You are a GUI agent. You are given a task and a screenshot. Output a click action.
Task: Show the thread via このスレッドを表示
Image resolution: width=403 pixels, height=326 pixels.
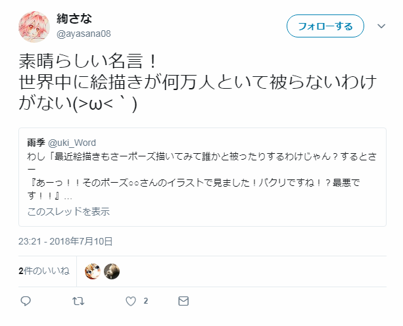click(68, 212)
